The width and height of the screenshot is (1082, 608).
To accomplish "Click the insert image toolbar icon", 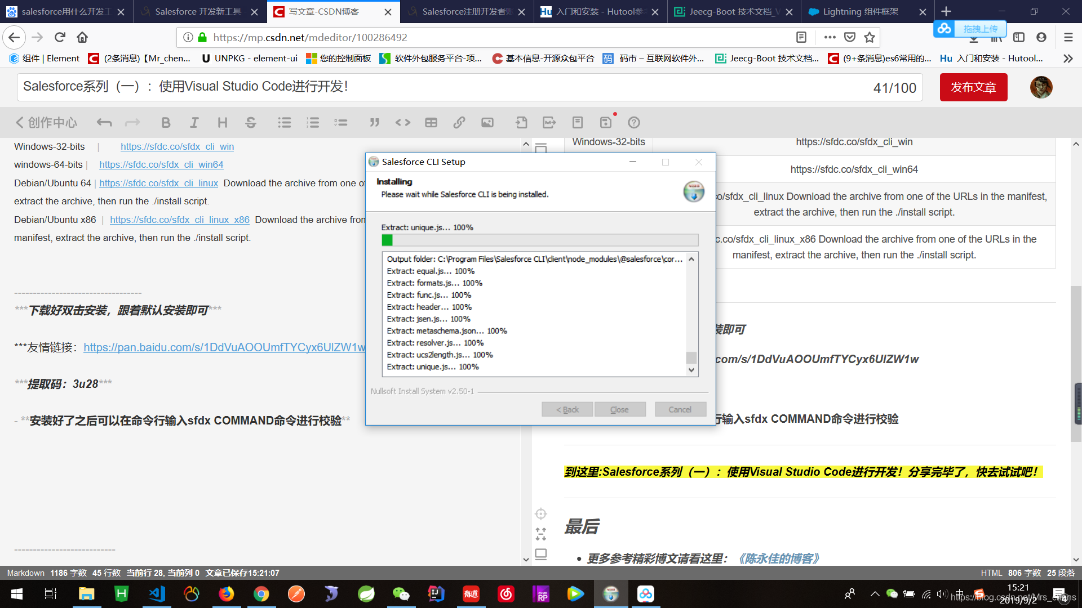I will pyautogui.click(x=487, y=123).
